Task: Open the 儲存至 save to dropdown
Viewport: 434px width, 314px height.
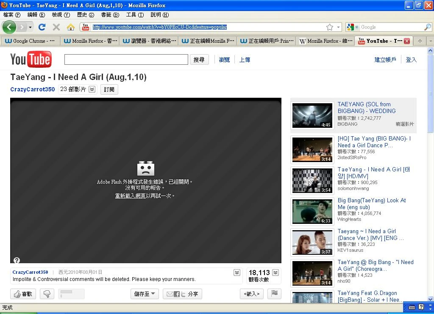Action: click(145, 294)
